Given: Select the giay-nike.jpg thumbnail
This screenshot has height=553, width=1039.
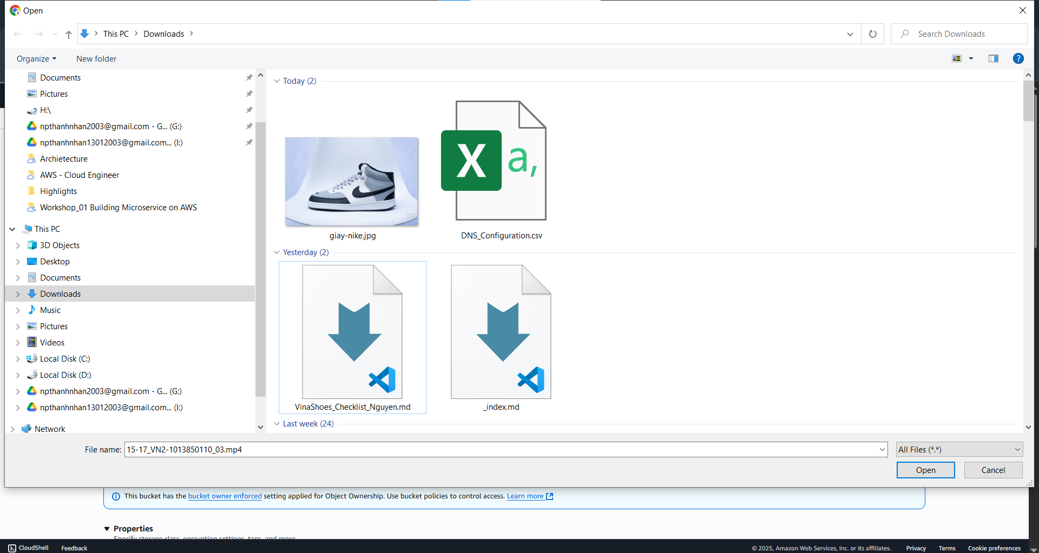Looking at the screenshot, I should pyautogui.click(x=352, y=181).
